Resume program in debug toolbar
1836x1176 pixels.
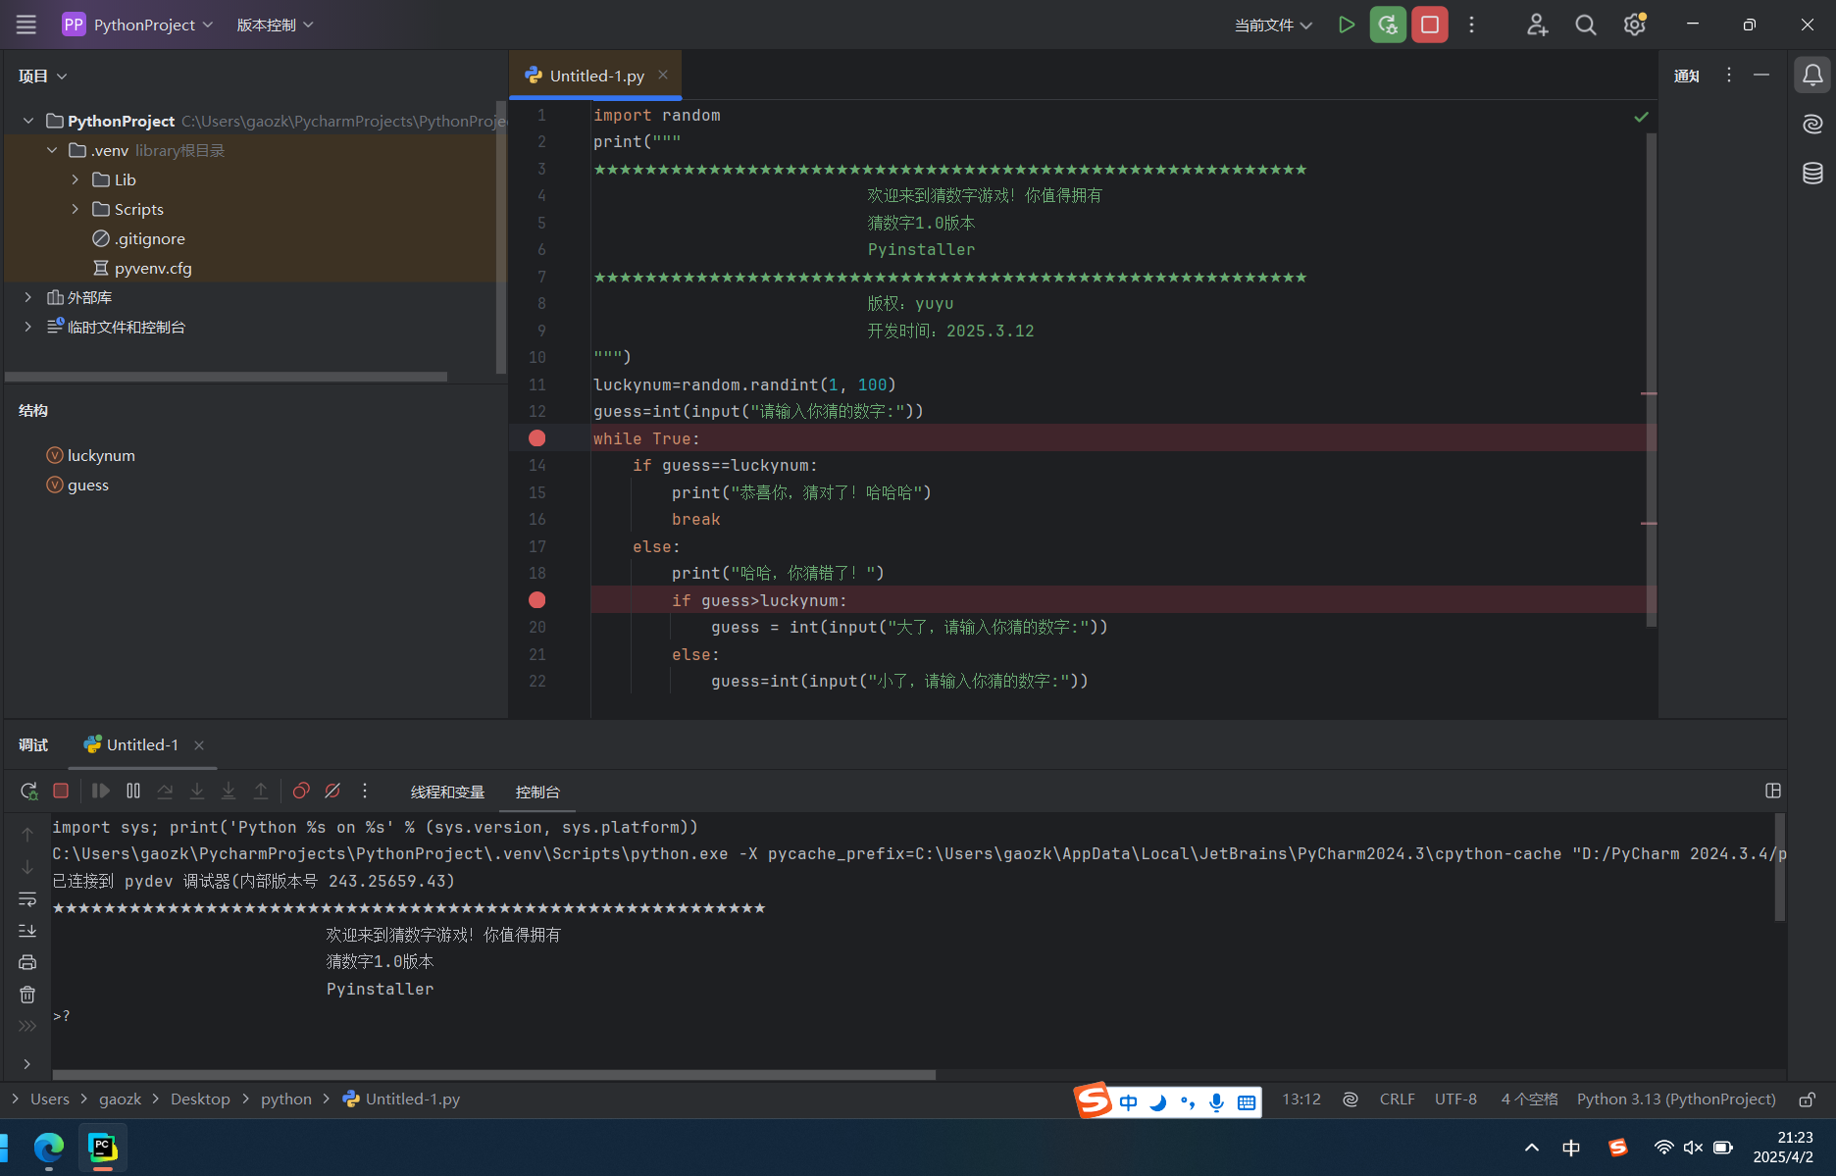(100, 791)
